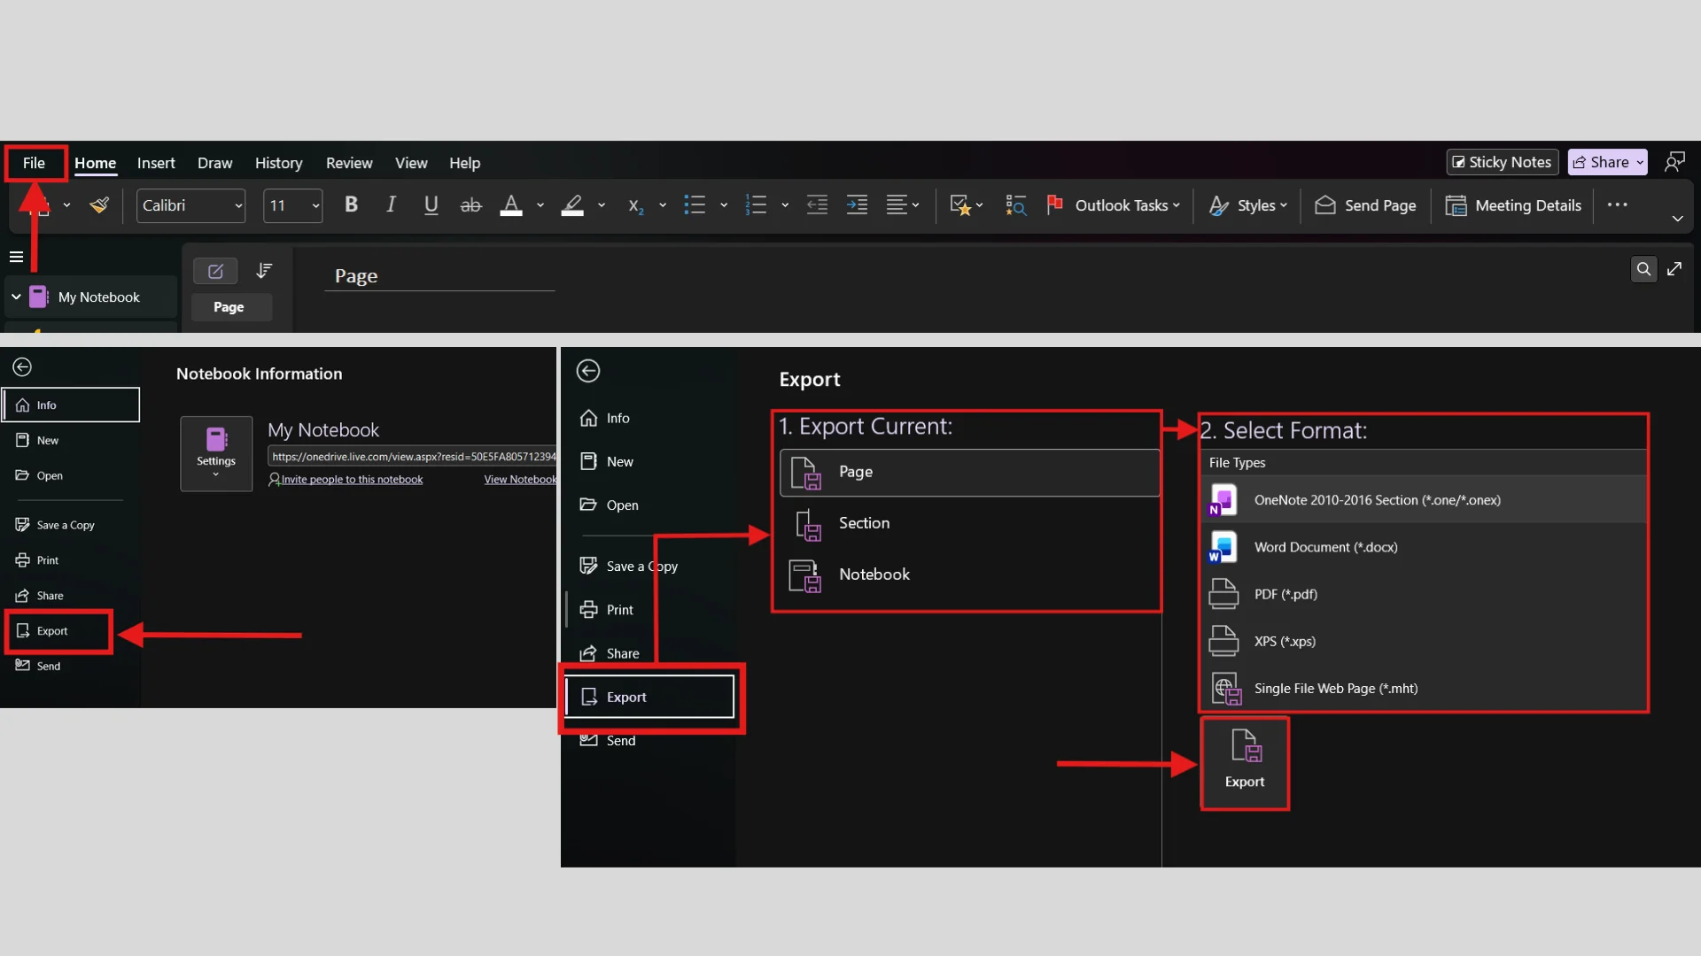
Task: Toggle underline formatting
Action: click(x=431, y=205)
